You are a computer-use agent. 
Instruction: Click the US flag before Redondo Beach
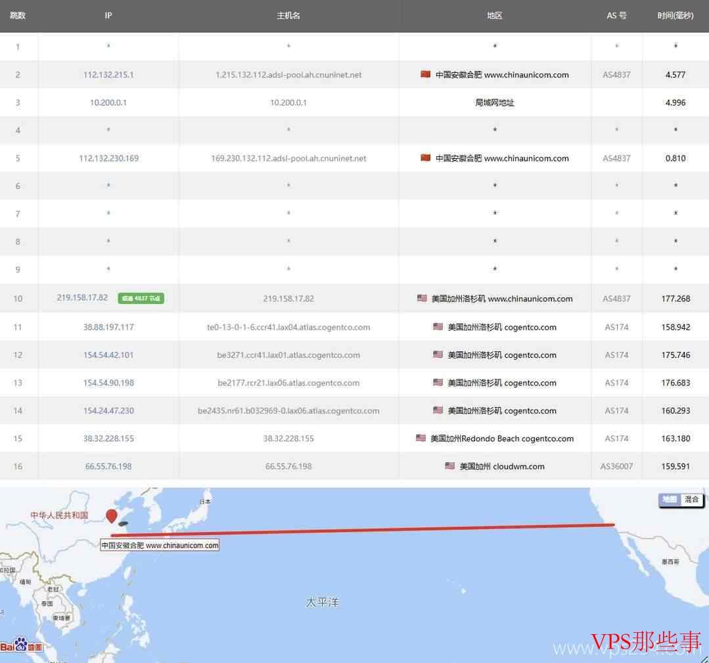pyautogui.click(x=421, y=438)
